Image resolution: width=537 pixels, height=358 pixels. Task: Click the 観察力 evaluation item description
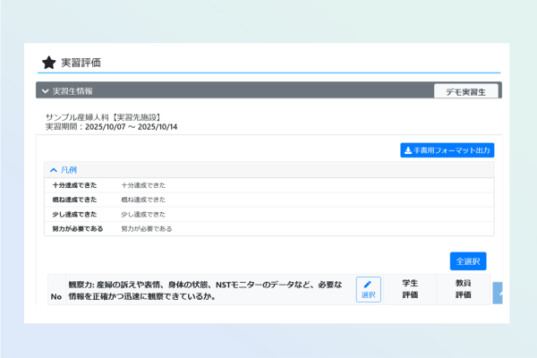pos(206,290)
